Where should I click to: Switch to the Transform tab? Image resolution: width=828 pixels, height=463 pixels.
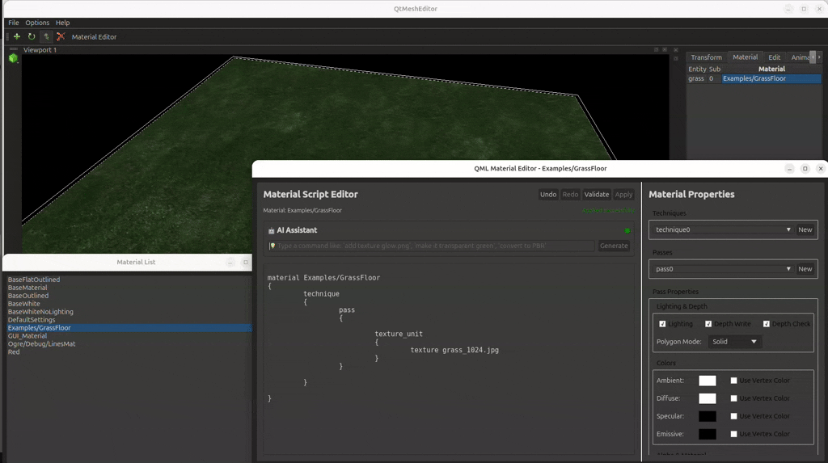pyautogui.click(x=706, y=57)
